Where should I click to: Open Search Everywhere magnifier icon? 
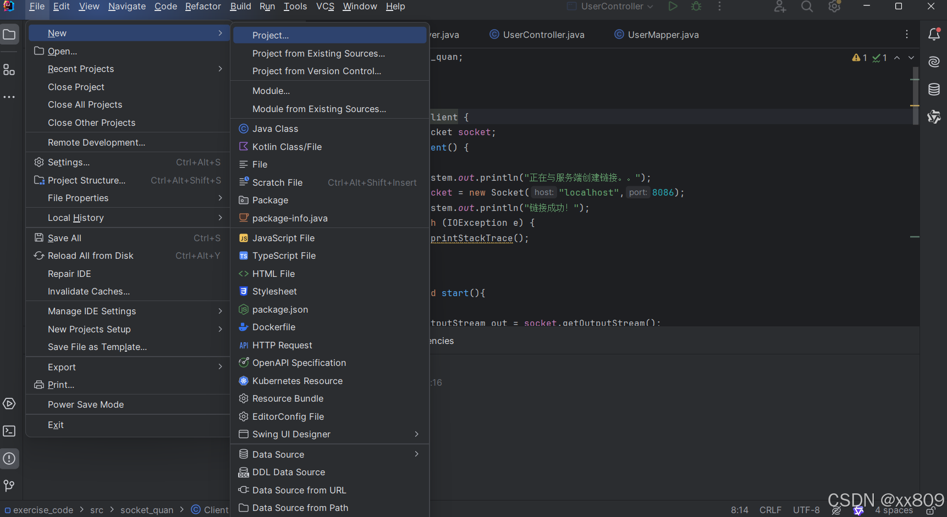click(807, 7)
